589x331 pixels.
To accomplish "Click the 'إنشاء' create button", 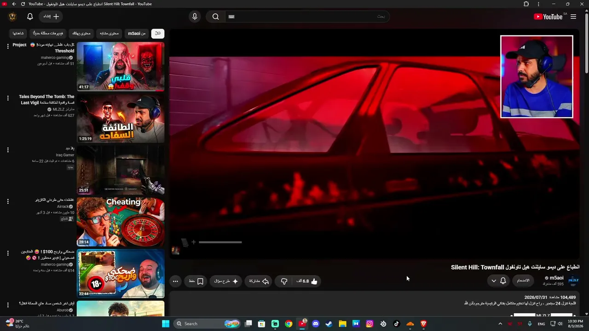I will 51,17.
